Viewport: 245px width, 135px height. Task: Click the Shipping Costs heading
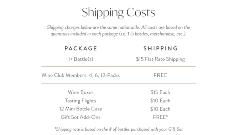(x=119, y=13)
